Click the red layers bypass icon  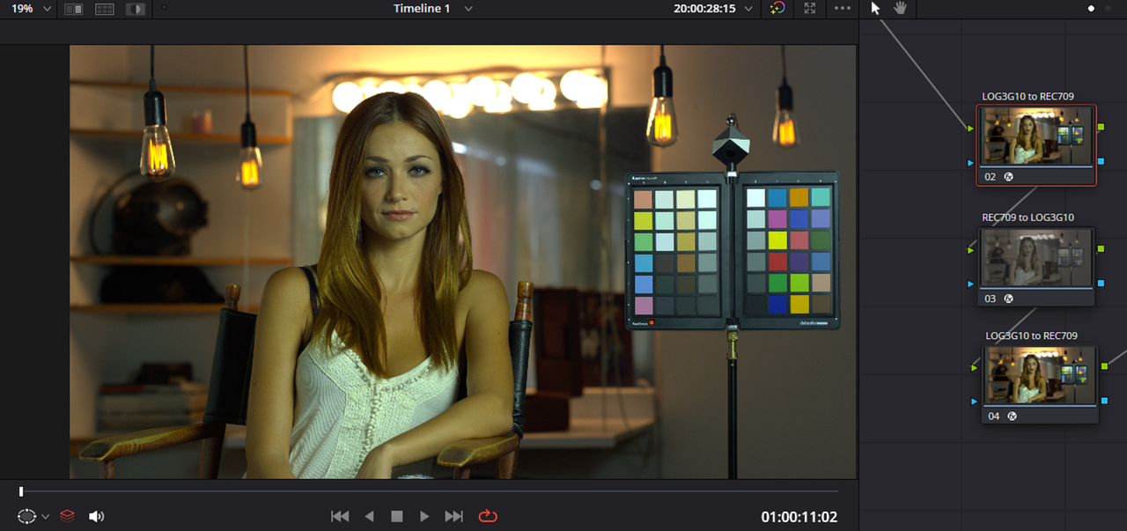[68, 517]
